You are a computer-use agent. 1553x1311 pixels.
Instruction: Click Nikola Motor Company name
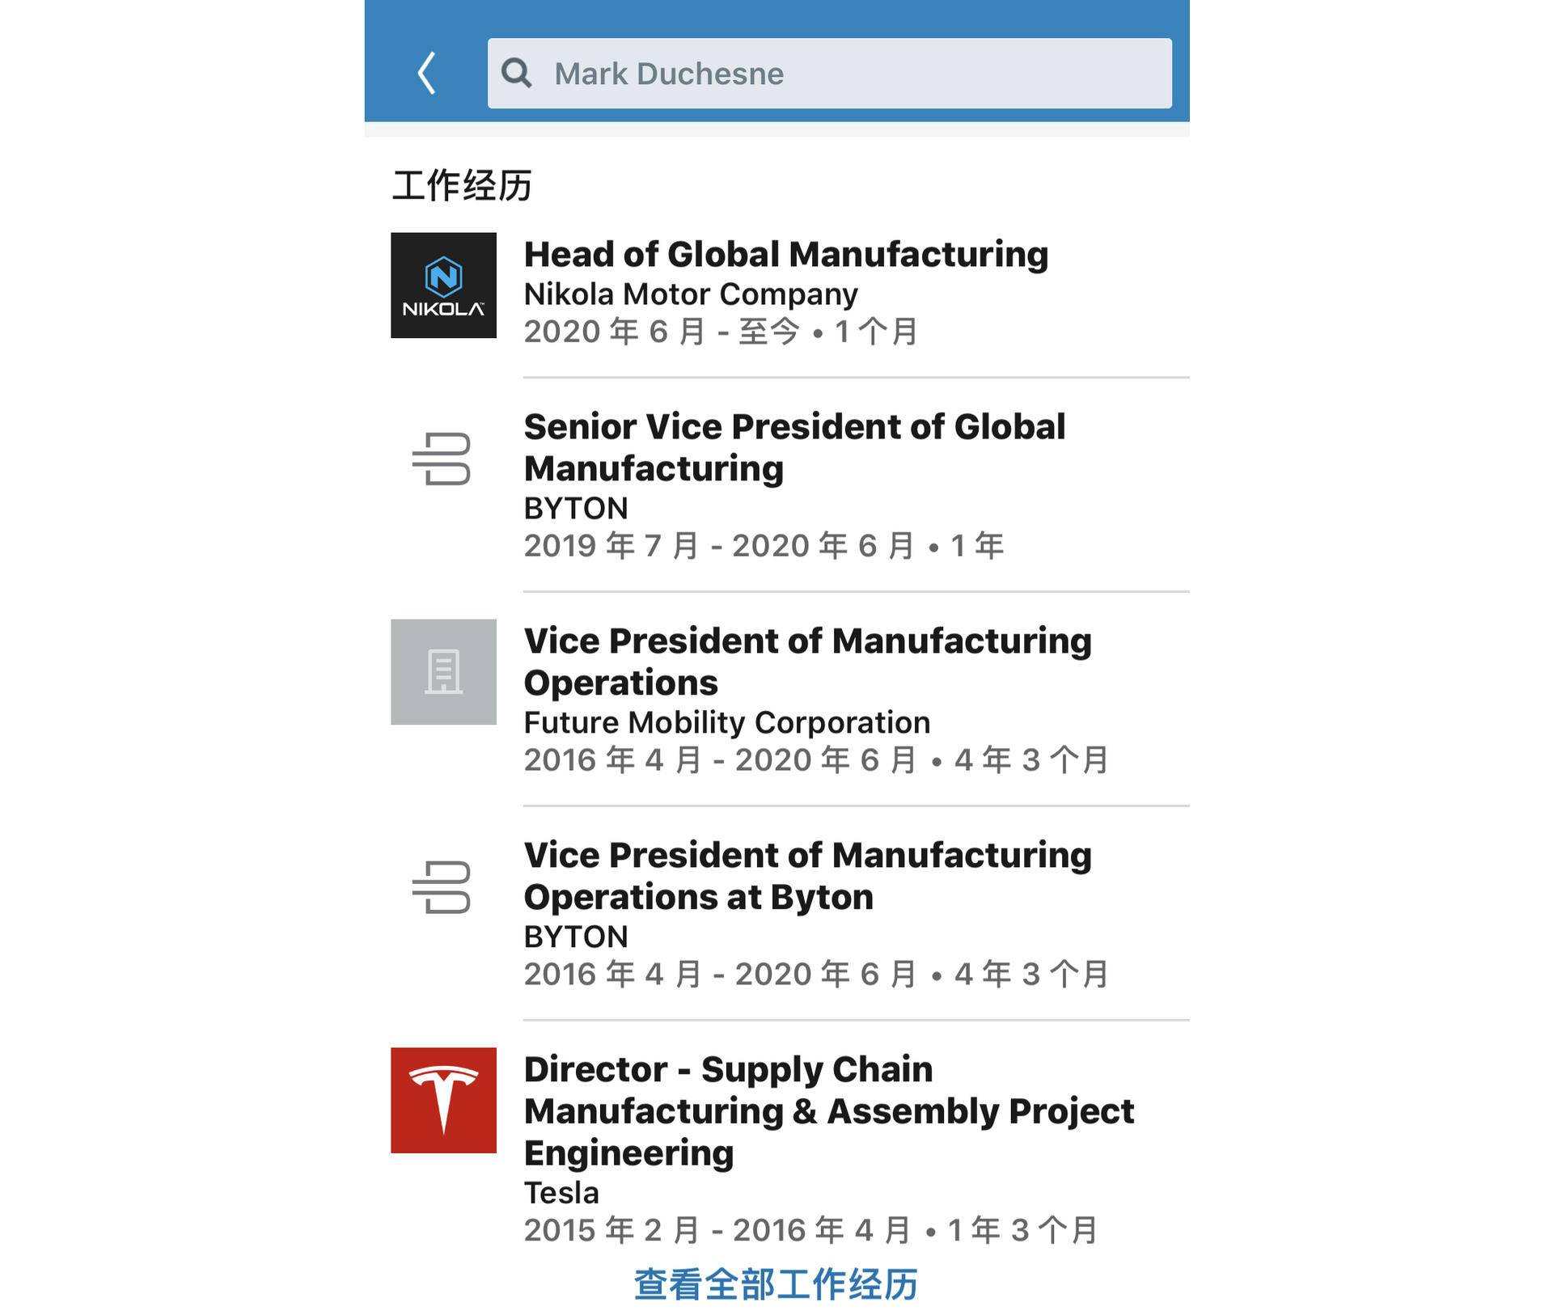point(691,294)
